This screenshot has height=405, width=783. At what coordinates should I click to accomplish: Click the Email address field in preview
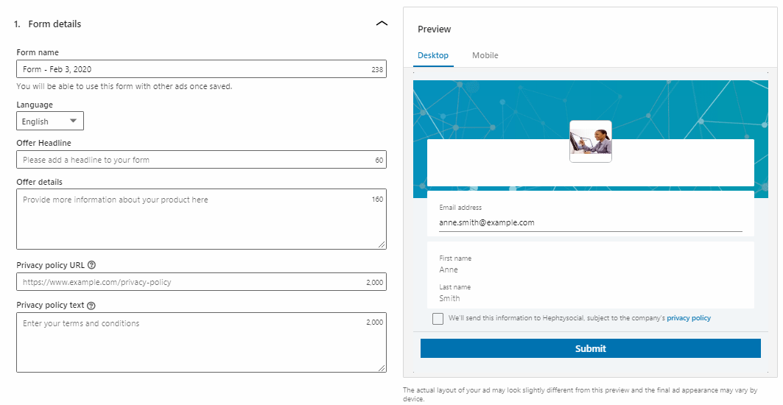tap(590, 222)
